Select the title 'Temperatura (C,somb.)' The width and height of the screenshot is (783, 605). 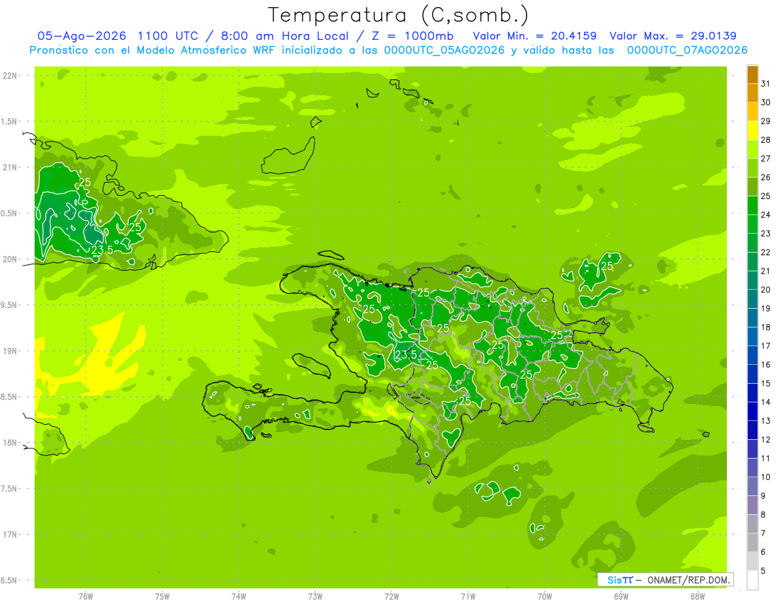point(399,14)
